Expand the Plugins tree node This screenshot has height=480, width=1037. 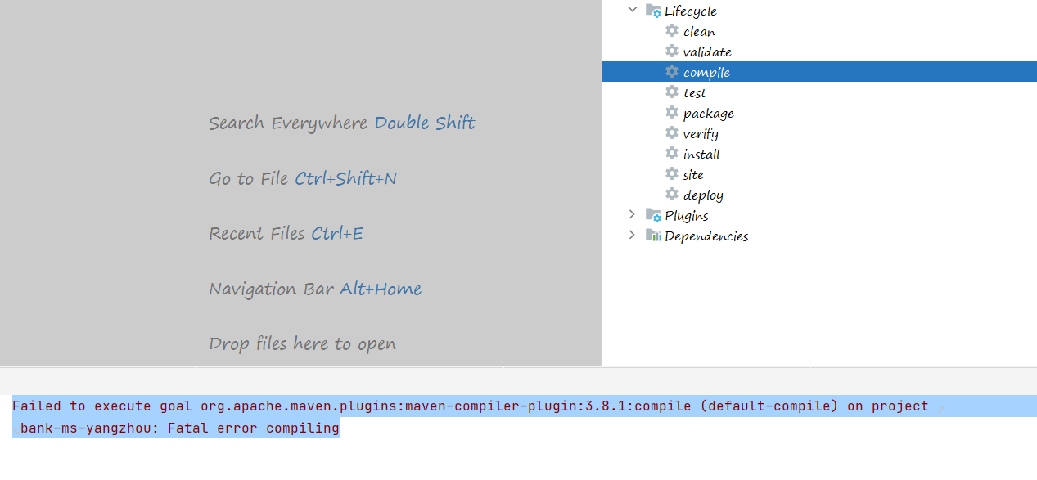click(x=632, y=214)
